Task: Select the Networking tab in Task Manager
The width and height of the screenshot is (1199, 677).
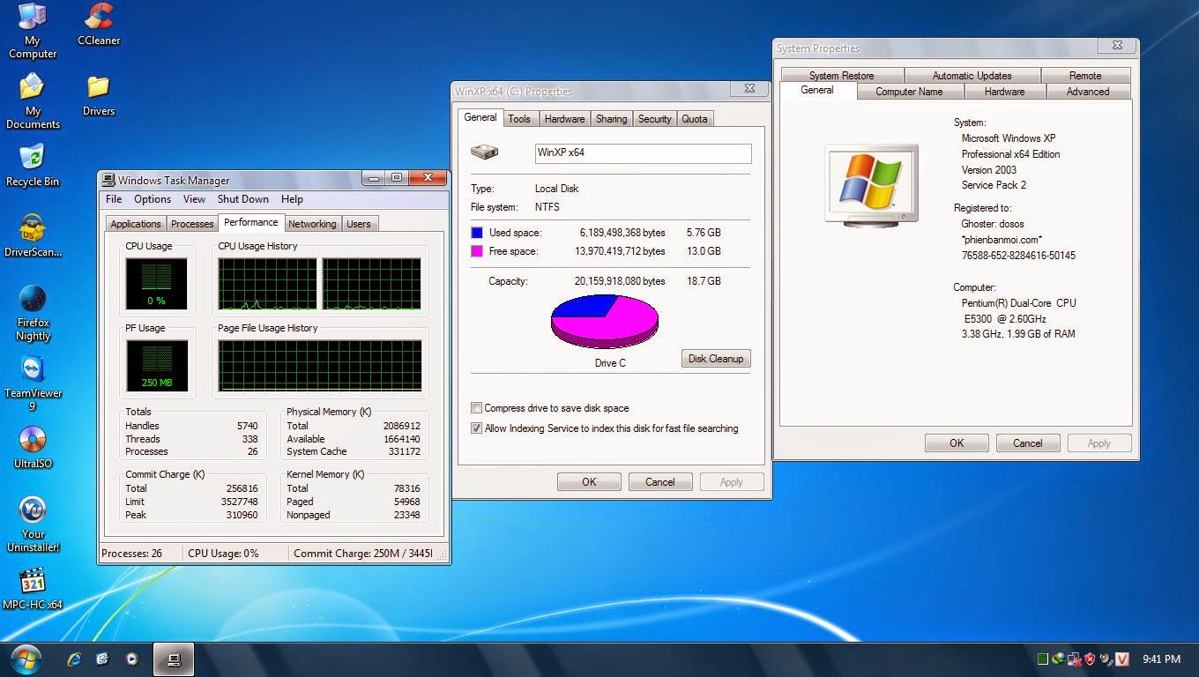Action: tap(312, 224)
